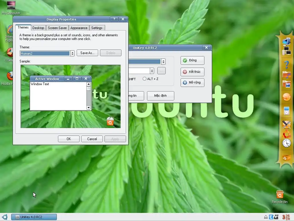Open Appearance tab

(x=79, y=28)
